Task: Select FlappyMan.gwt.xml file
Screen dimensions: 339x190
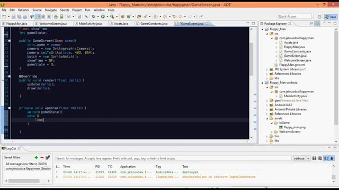Action: (292, 65)
